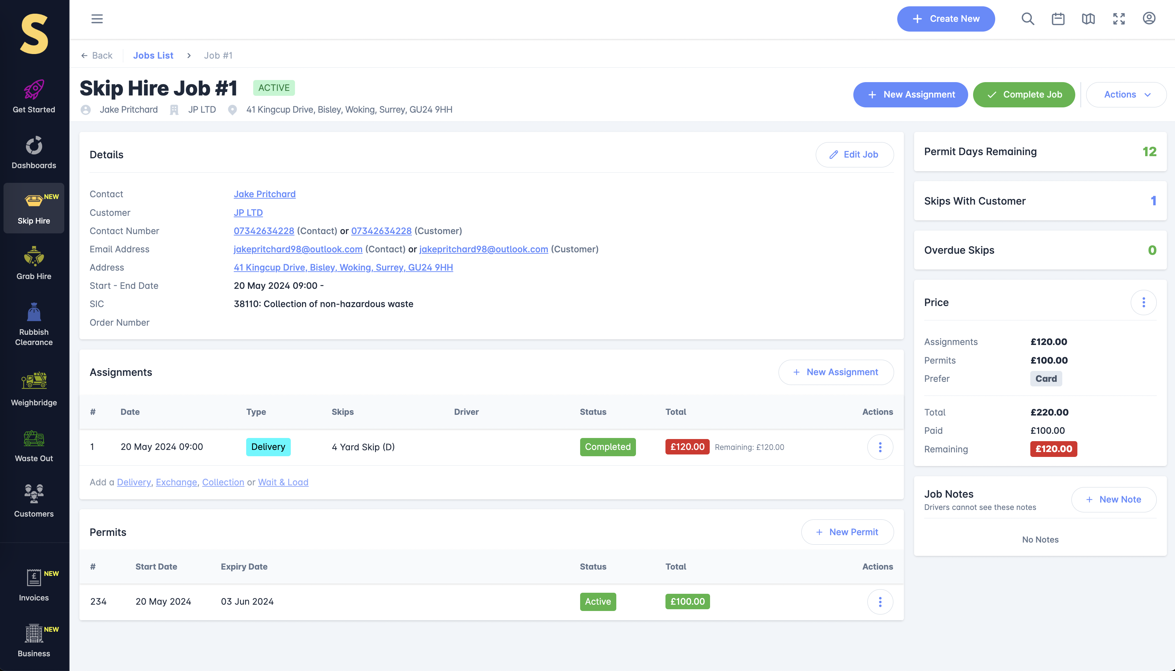Open permit 234 row actions menu
This screenshot has width=1175, height=671.
pyautogui.click(x=880, y=602)
